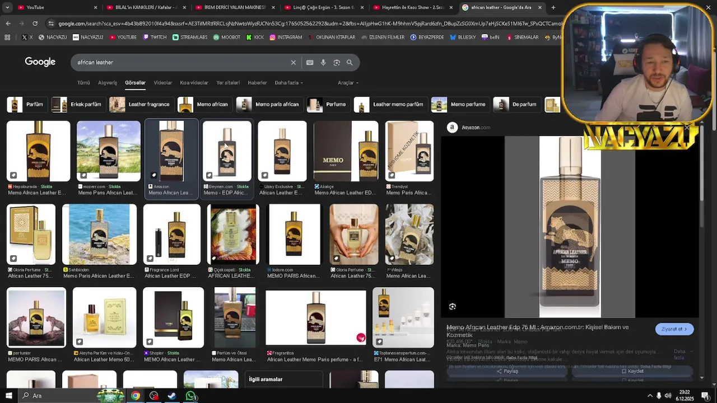Open WhatsApp from the taskbar
This screenshot has width=717, height=403.
(190, 396)
